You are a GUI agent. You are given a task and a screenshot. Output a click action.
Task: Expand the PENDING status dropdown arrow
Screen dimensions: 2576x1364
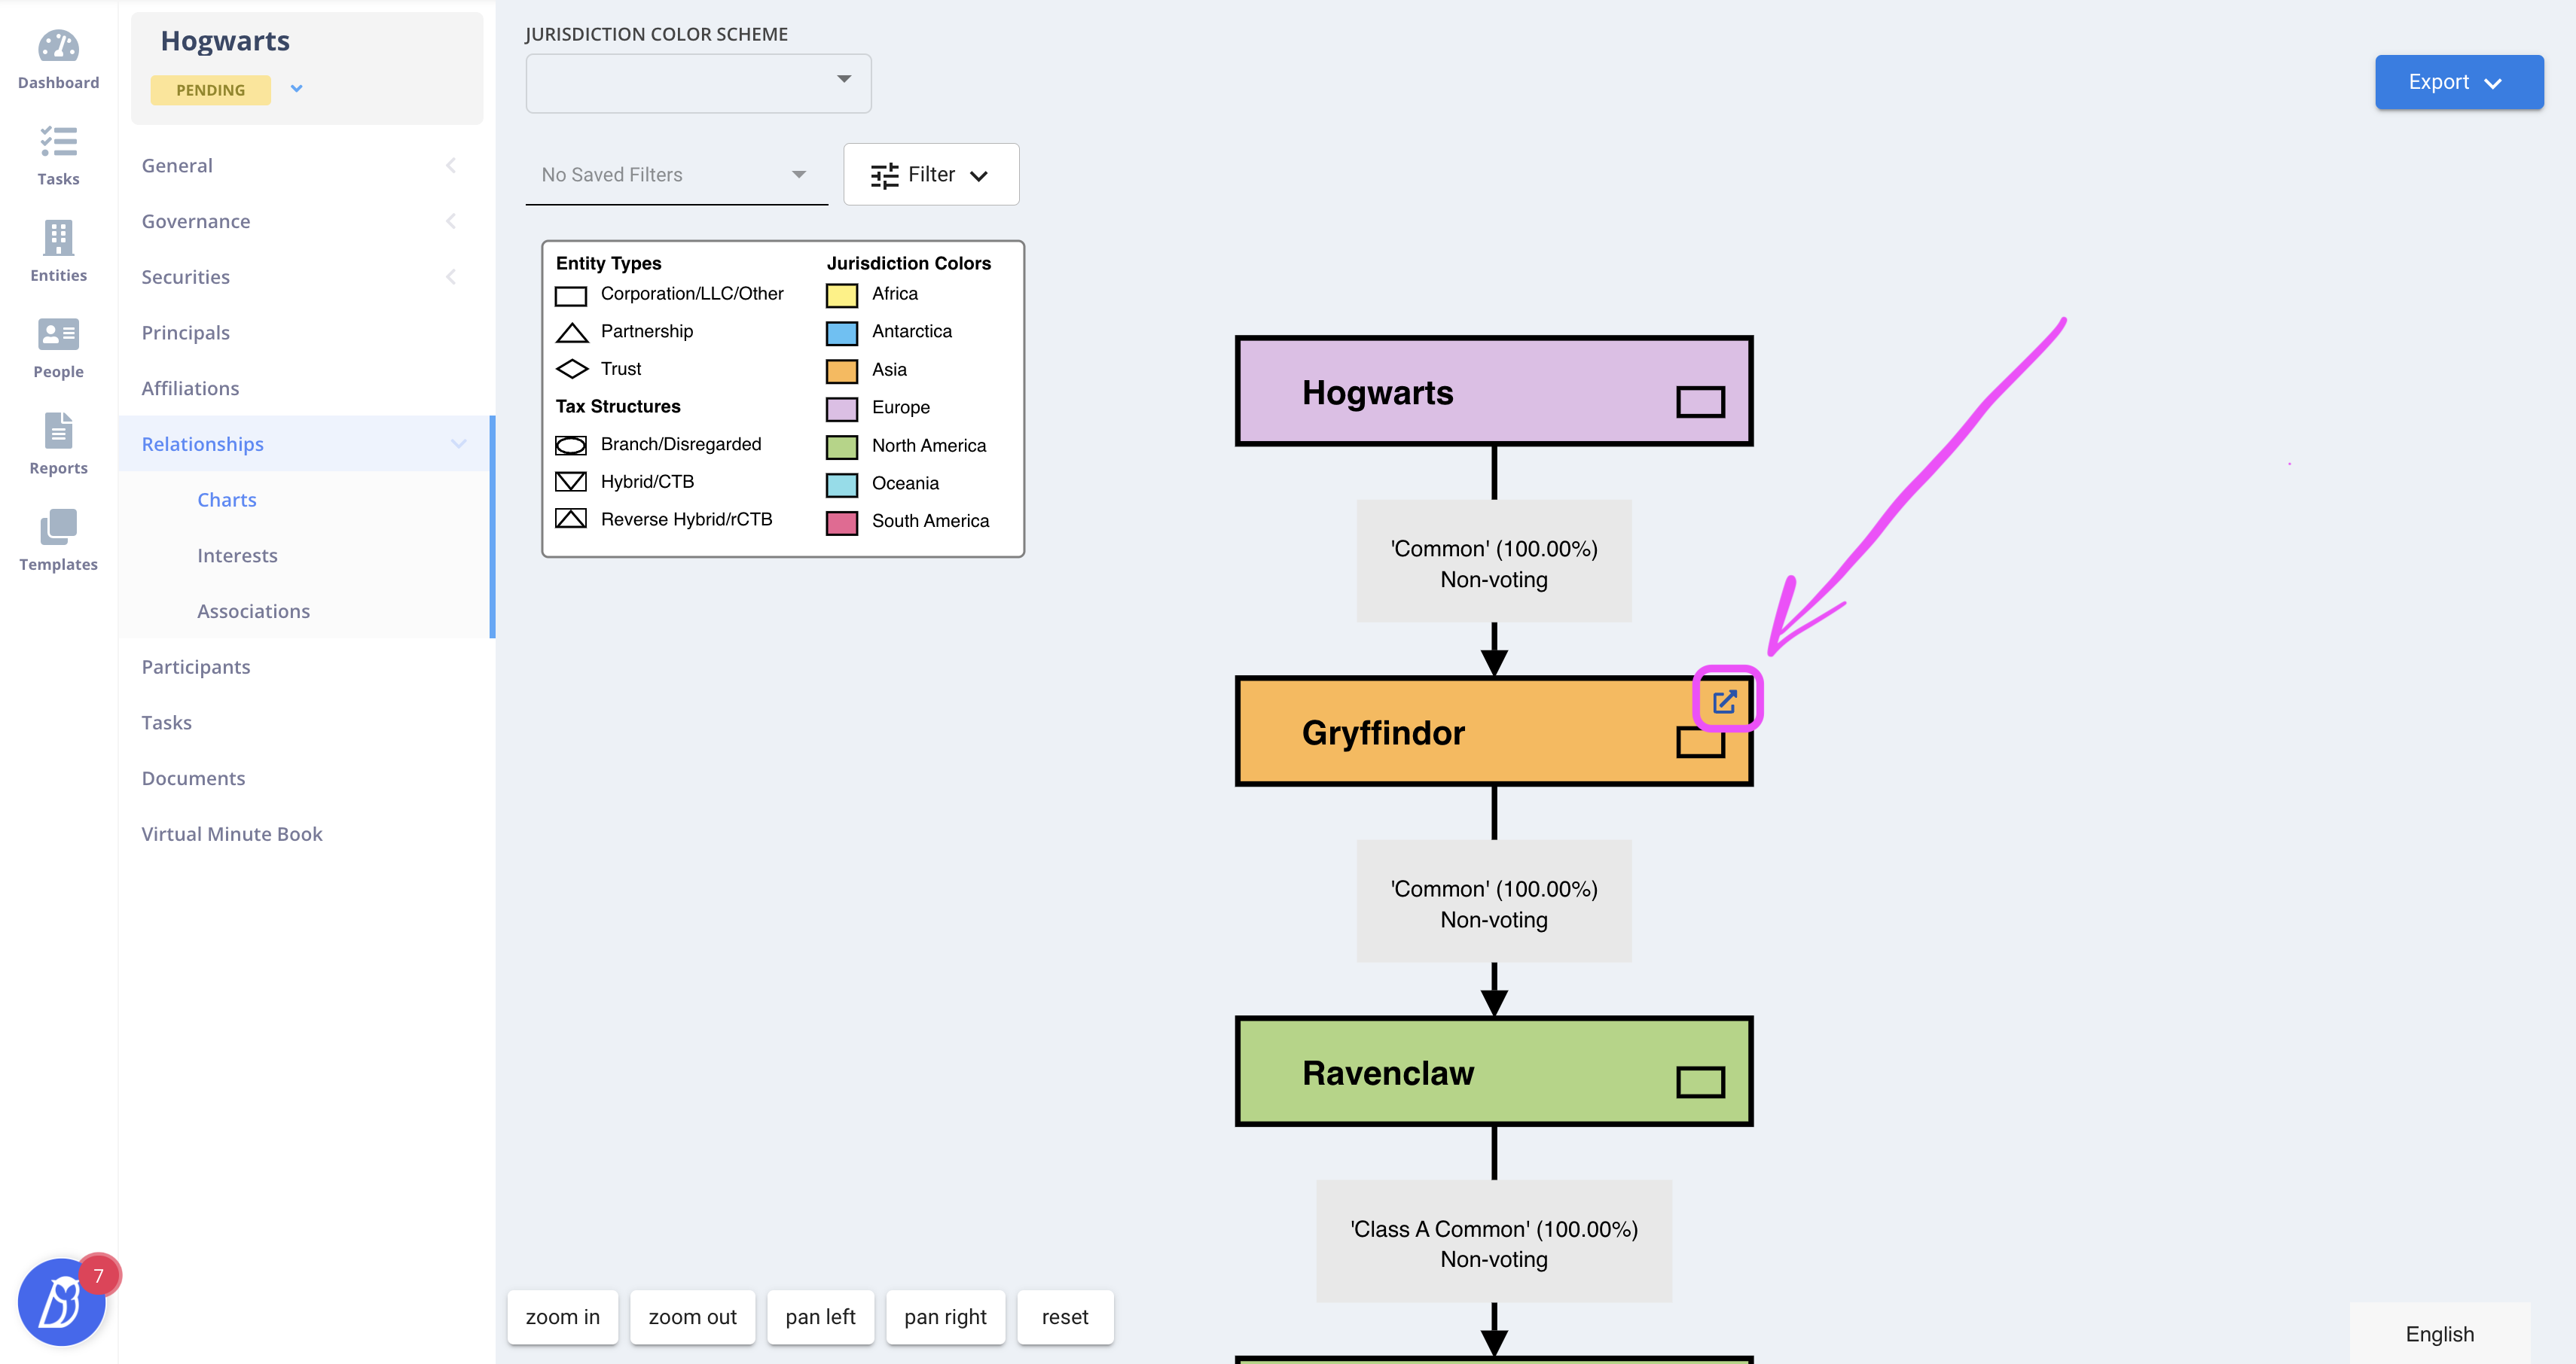click(296, 89)
